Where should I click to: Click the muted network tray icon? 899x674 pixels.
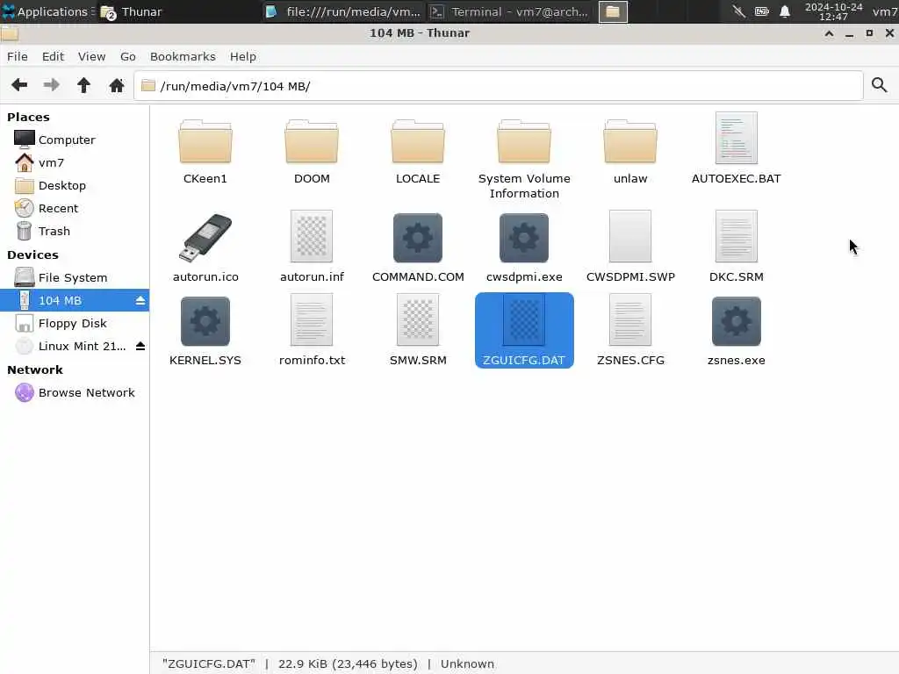738,11
